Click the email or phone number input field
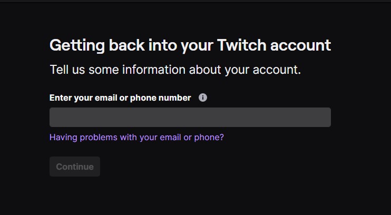The height and width of the screenshot is (215, 391). 190,117
